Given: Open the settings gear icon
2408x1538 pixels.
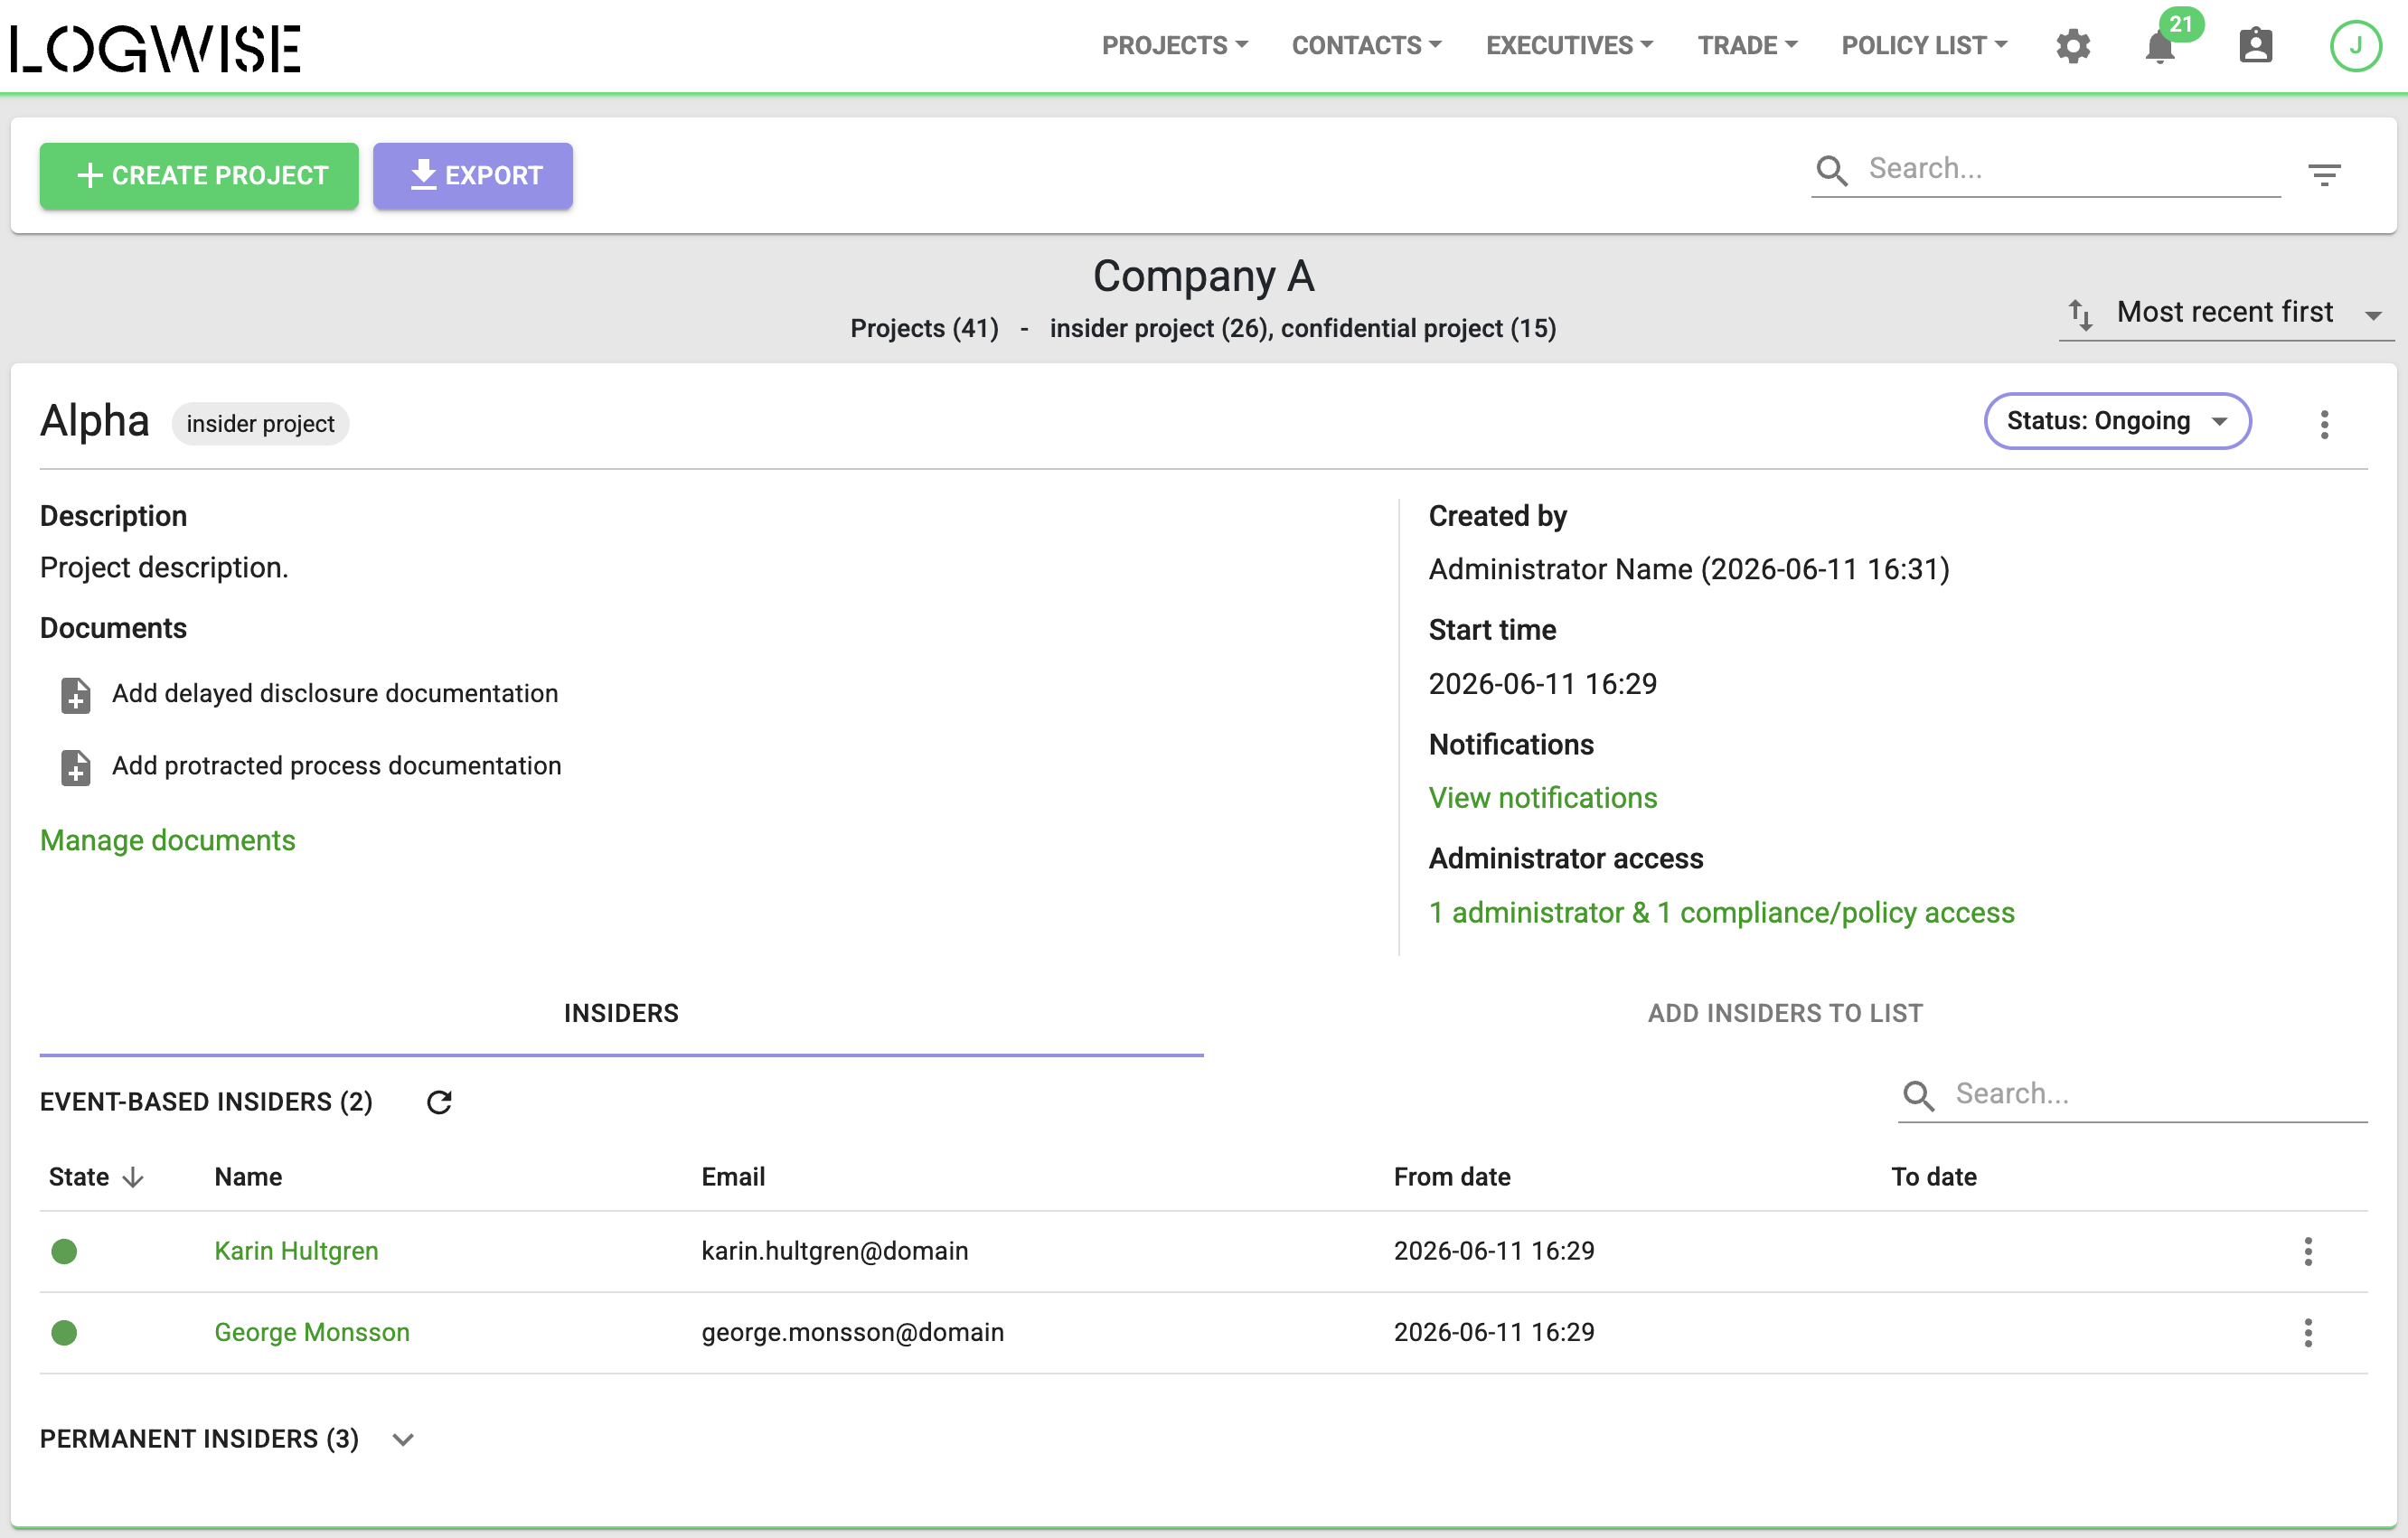Looking at the screenshot, I should point(2073,46).
